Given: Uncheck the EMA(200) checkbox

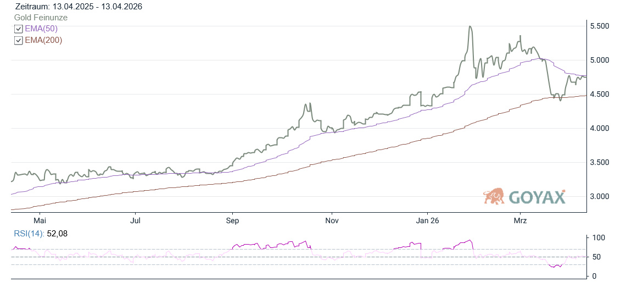Looking at the screenshot, I should tap(19, 40).
